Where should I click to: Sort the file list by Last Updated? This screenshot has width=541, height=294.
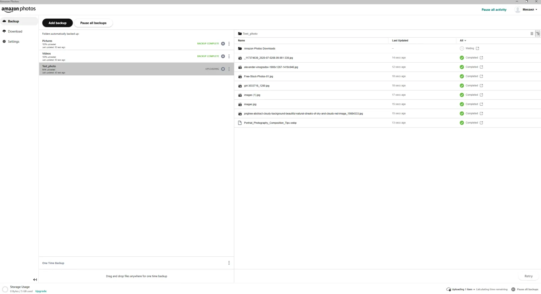[400, 41]
